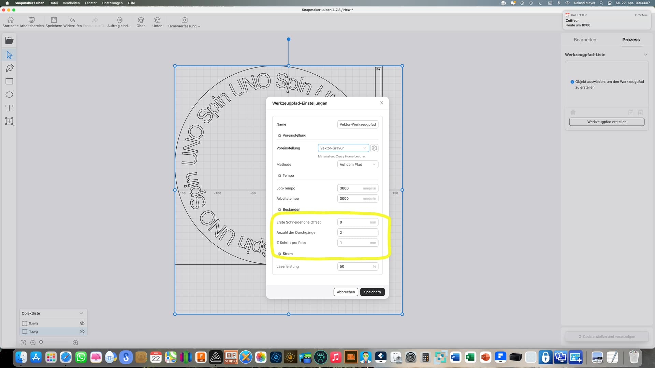This screenshot has width=655, height=368.
Task: Select the arrow selection tool
Action: pos(10,55)
